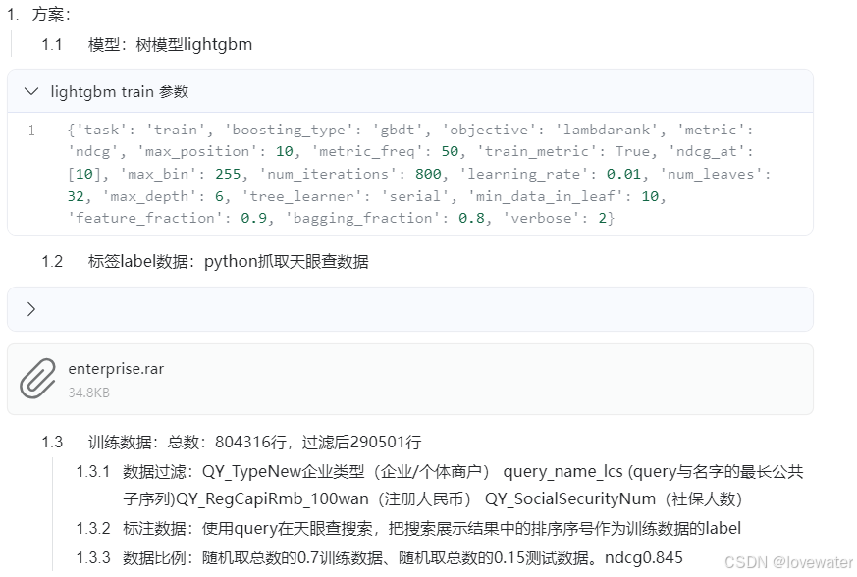Click the 34.8KB file size text

coord(88,393)
